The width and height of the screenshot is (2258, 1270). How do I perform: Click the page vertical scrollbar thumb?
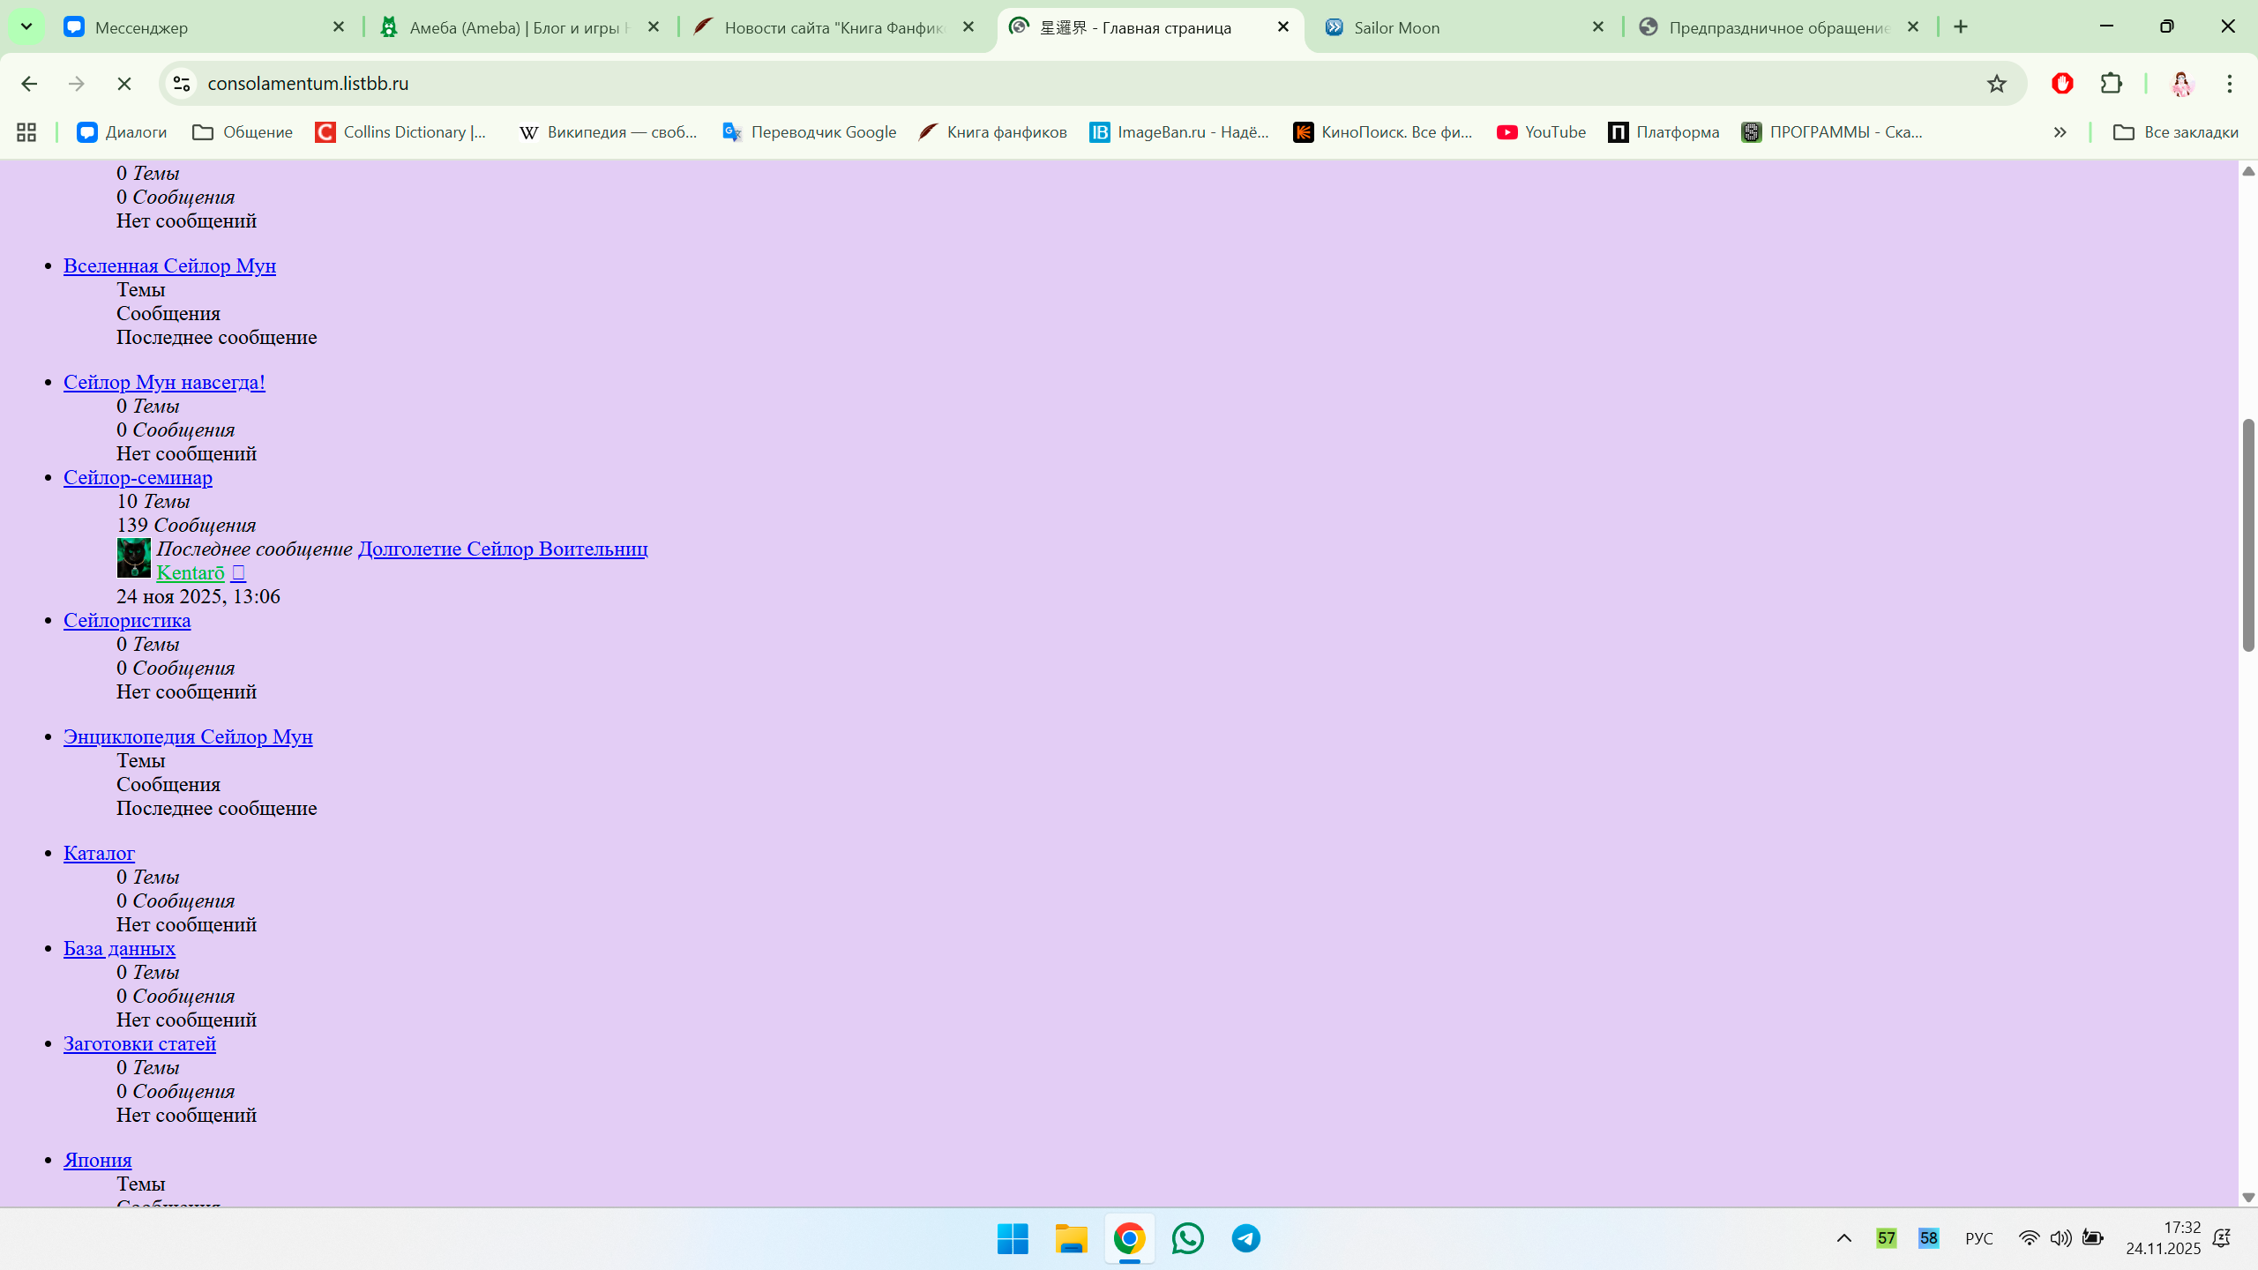click(x=2248, y=535)
